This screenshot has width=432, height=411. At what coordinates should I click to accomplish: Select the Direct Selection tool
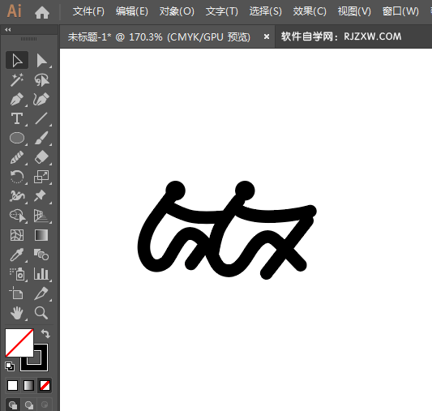[x=41, y=60]
